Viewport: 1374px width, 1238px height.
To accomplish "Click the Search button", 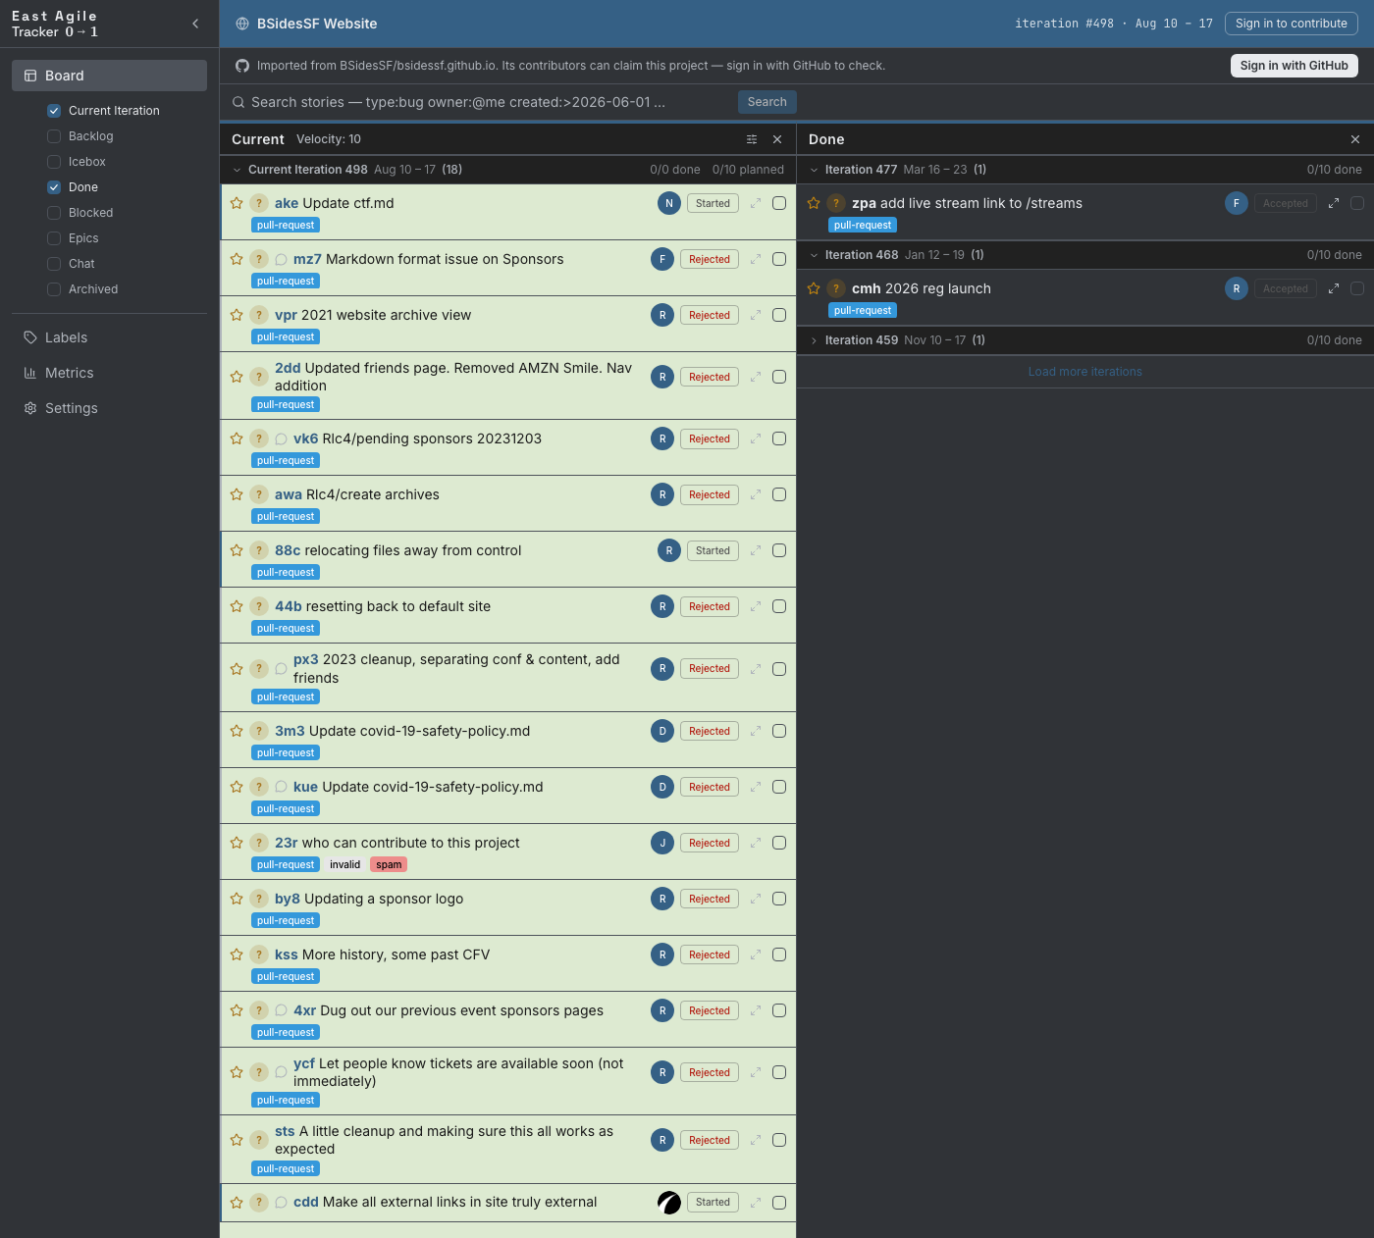I will pyautogui.click(x=767, y=102).
